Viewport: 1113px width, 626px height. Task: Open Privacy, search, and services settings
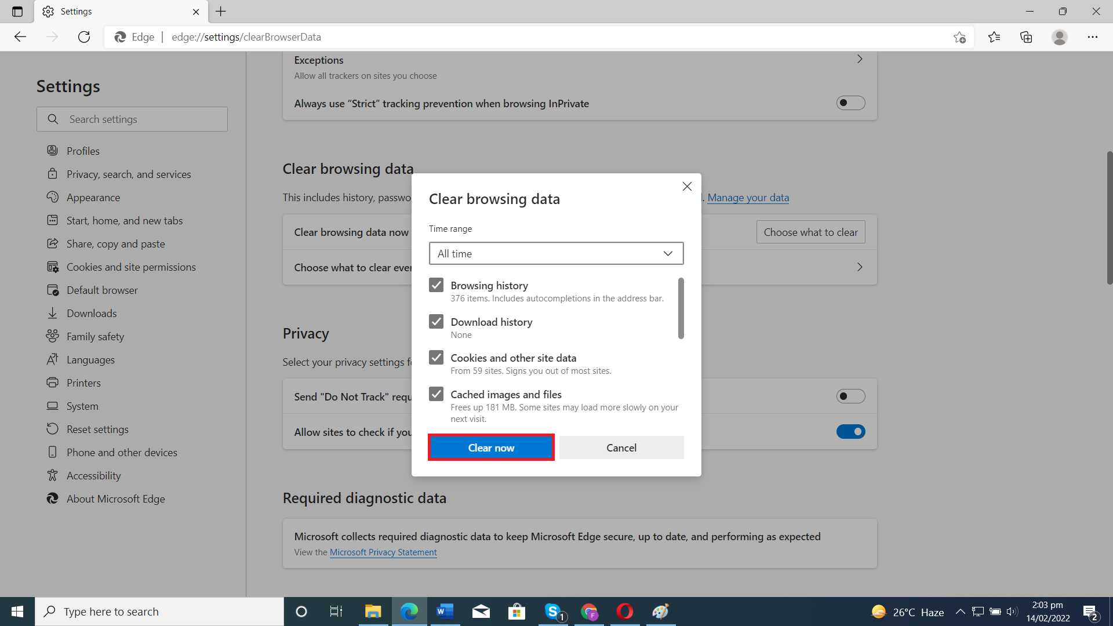pos(129,173)
